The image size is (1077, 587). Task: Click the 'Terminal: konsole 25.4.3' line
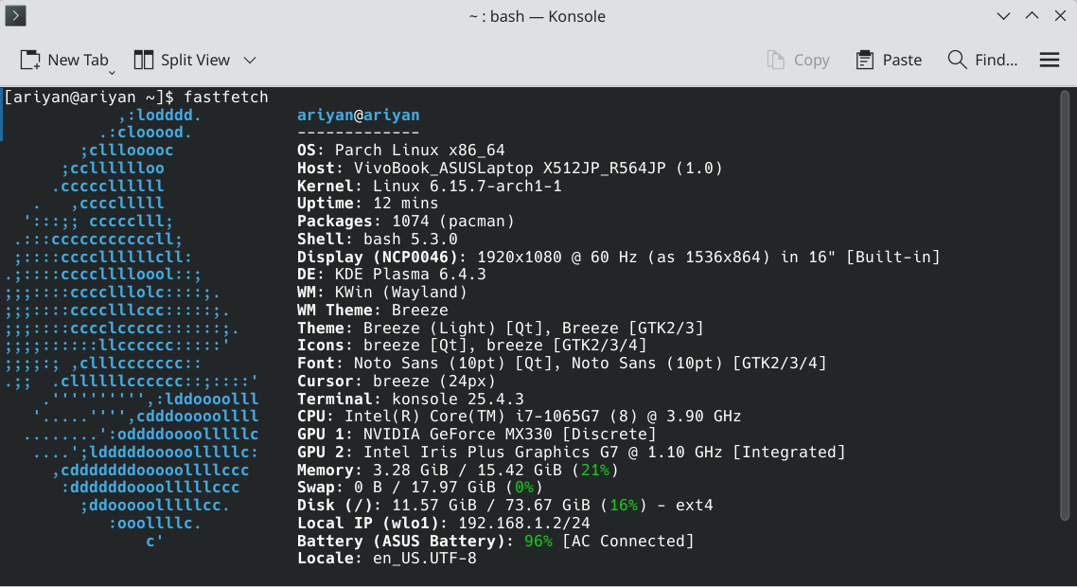pos(410,399)
